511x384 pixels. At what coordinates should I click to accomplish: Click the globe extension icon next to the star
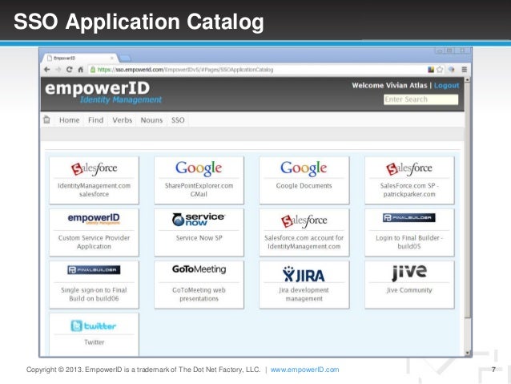pyautogui.click(x=452, y=70)
